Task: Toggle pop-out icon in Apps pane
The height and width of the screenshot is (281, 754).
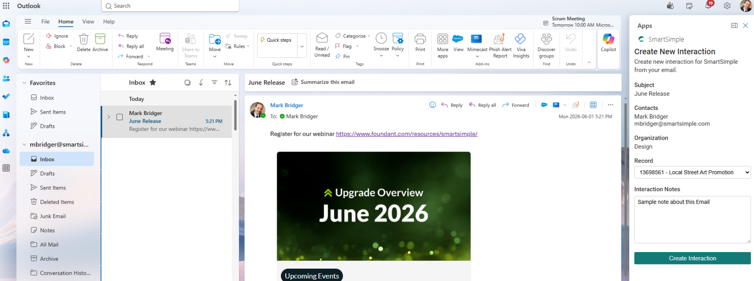Action: coord(734,26)
